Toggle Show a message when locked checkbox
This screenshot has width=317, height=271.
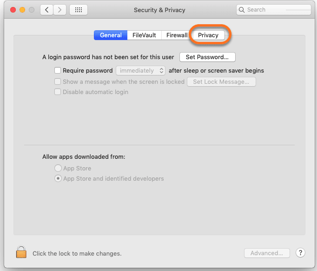58,82
